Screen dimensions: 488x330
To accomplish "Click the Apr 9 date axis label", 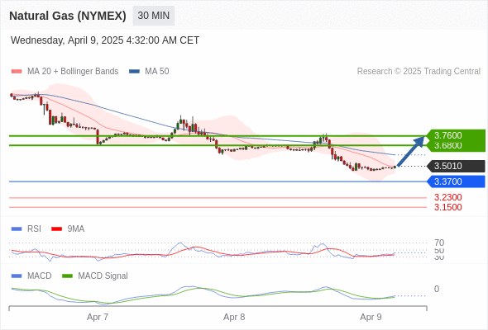I will coord(371,317).
